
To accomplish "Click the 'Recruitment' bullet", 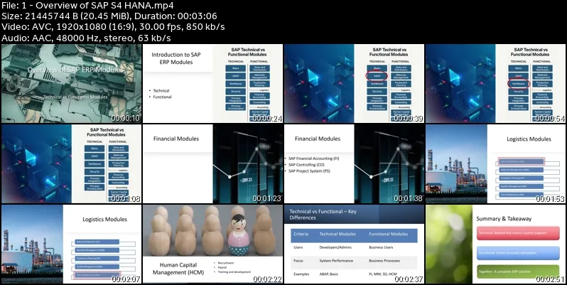I will coord(226,263).
